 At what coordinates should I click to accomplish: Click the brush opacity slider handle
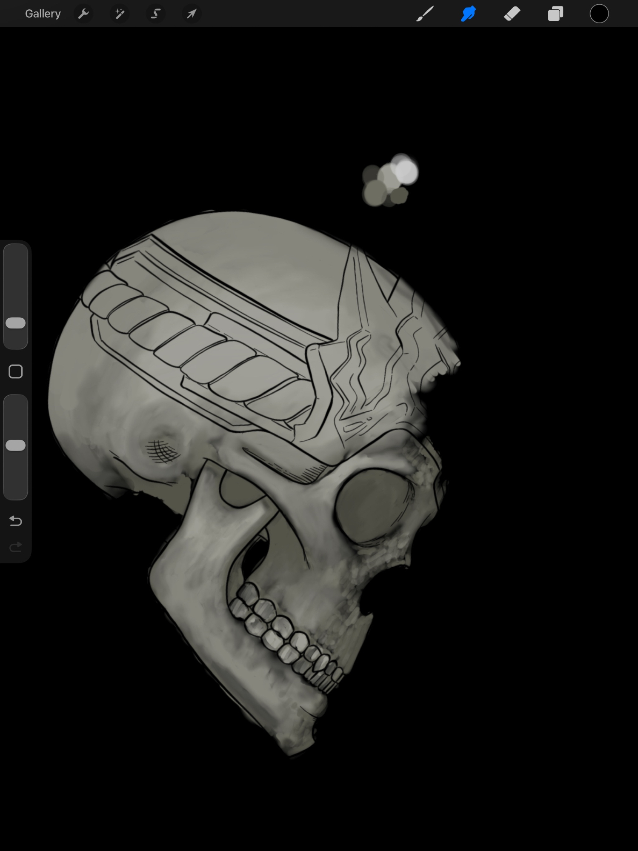(16, 445)
